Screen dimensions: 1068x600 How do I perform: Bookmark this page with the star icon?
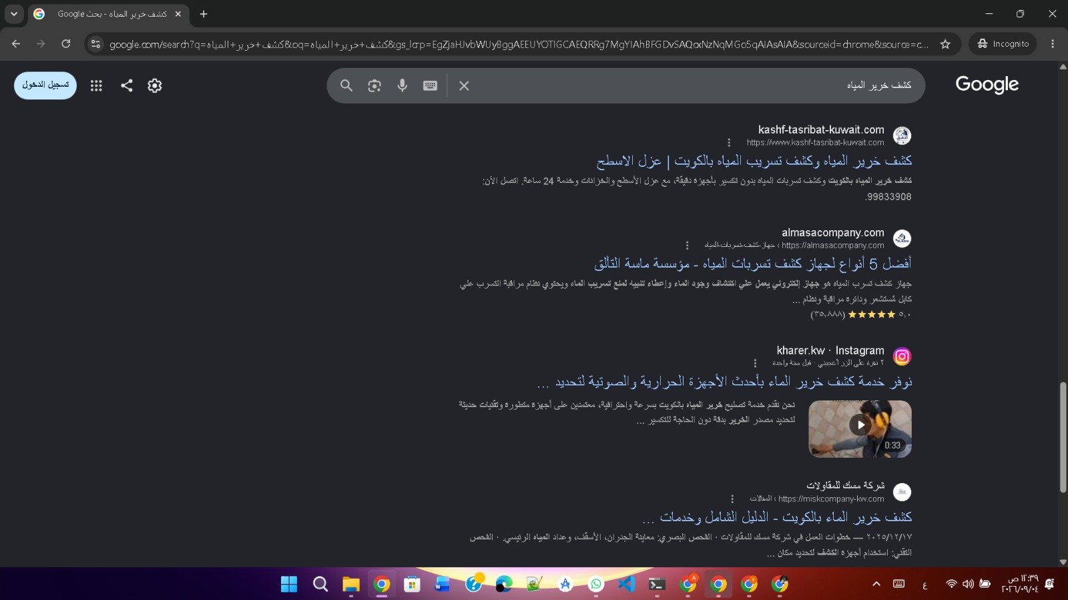[x=945, y=44]
